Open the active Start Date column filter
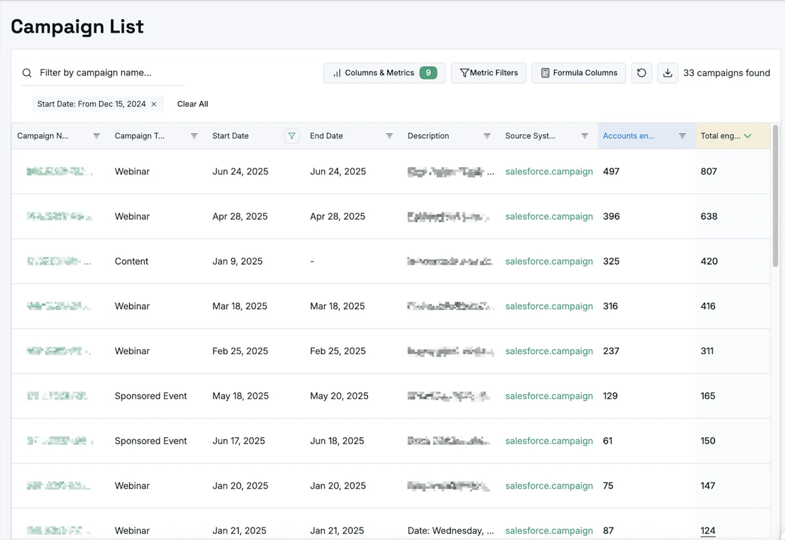The image size is (785, 540). point(292,136)
